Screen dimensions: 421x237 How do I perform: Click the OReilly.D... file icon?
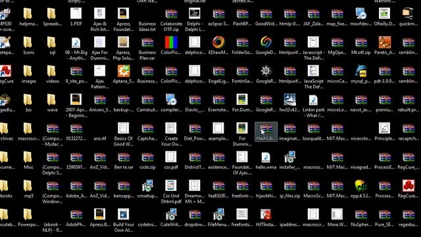(x=384, y=13)
